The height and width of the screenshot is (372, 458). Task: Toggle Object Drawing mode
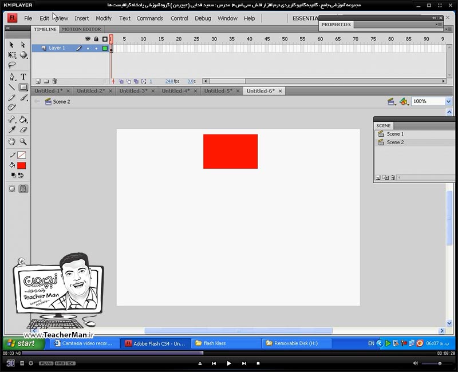(12, 189)
